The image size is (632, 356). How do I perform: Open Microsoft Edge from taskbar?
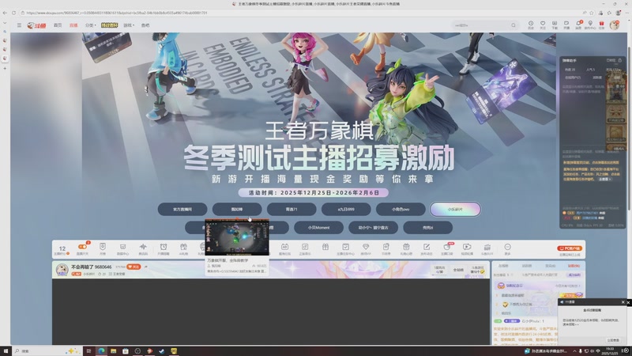pos(101,350)
